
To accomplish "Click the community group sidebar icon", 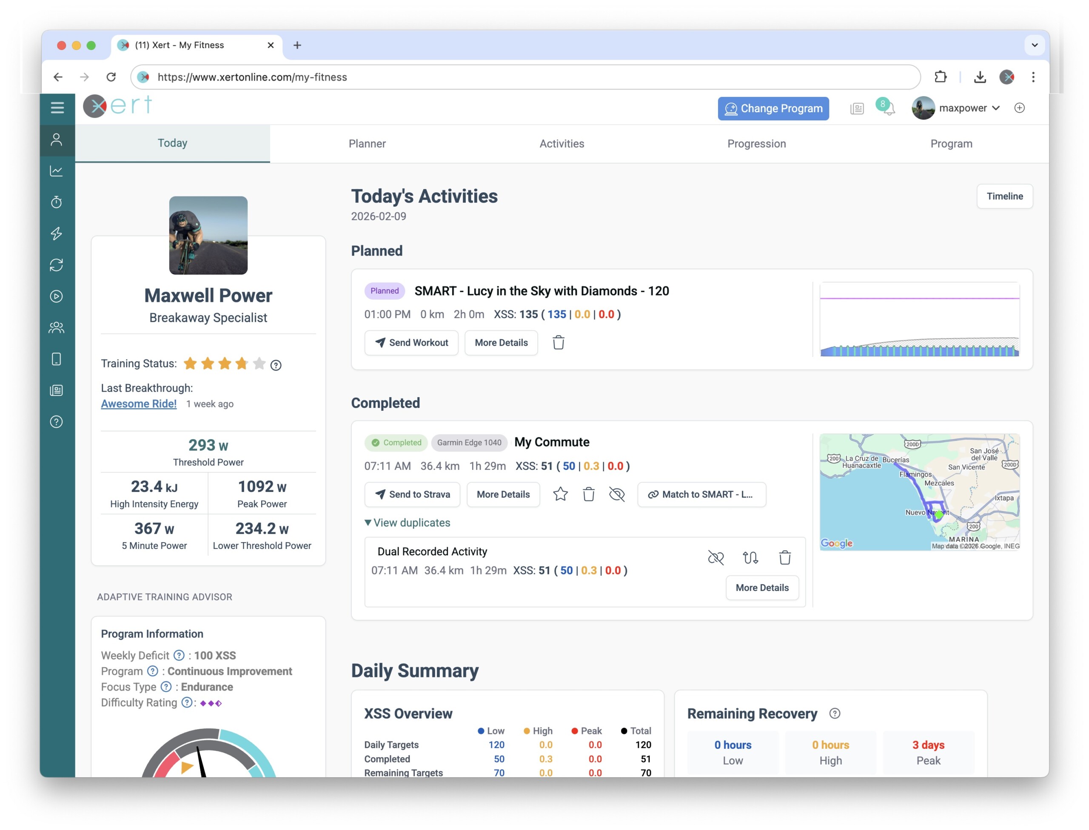I will (56, 327).
